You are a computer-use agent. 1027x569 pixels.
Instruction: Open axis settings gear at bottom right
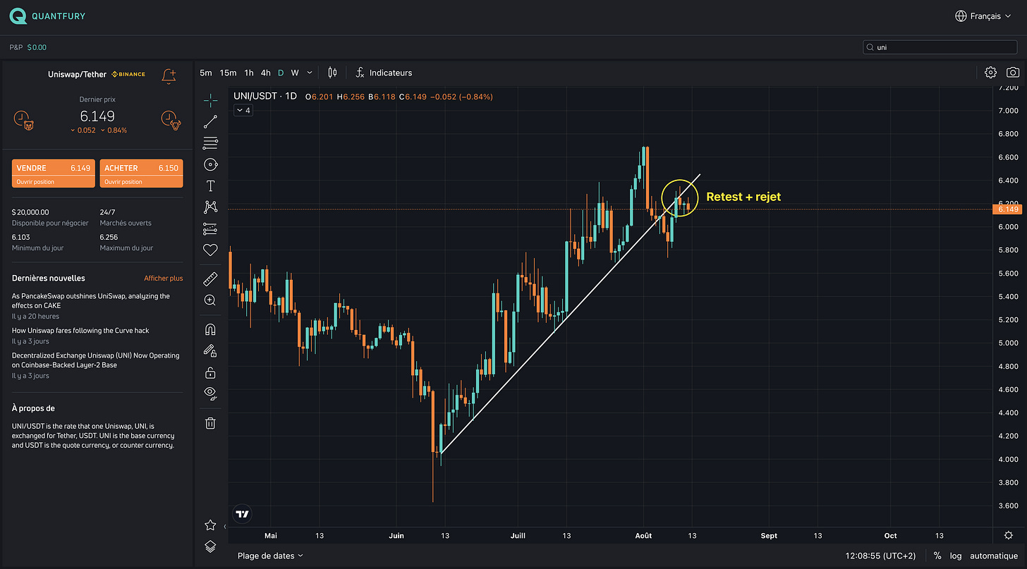1009,536
